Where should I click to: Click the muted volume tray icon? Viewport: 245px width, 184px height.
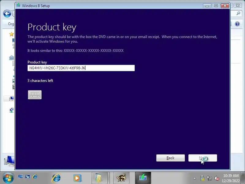217,178
